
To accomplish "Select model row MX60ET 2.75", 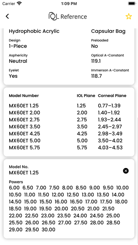I will point(69,120).
